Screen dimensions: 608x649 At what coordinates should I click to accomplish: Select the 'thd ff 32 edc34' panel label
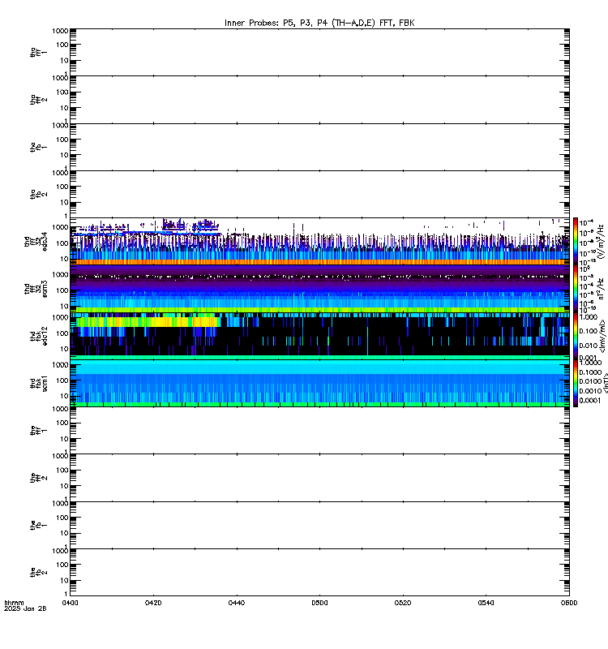[x=36, y=242]
